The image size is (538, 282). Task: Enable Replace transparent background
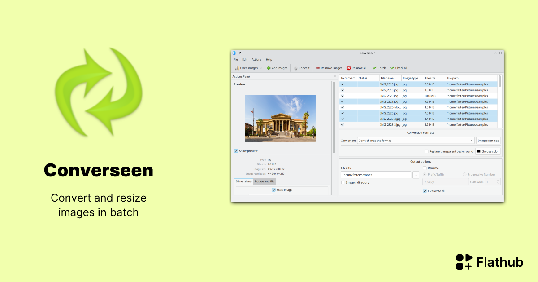click(x=427, y=151)
